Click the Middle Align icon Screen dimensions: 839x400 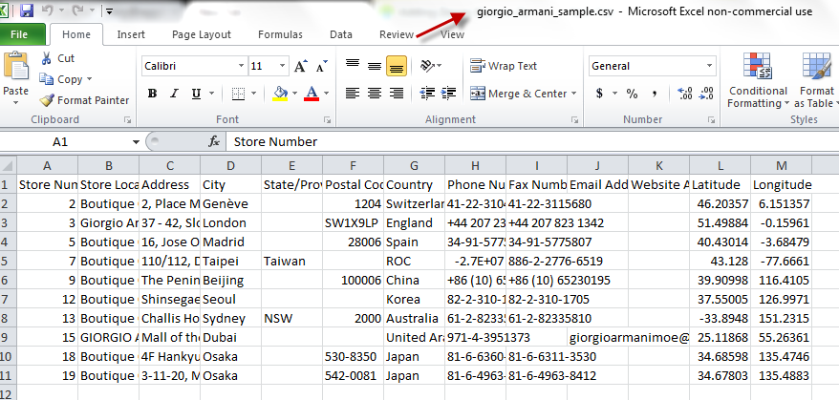tap(375, 66)
